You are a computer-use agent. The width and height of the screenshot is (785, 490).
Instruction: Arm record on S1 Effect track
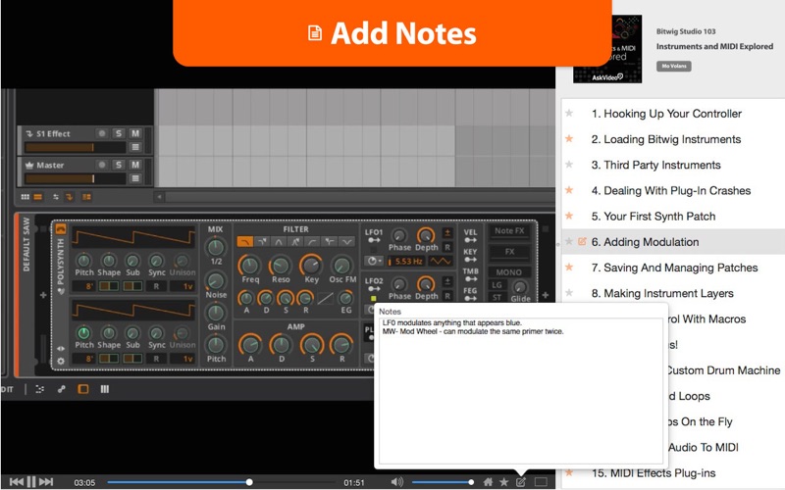tap(102, 133)
